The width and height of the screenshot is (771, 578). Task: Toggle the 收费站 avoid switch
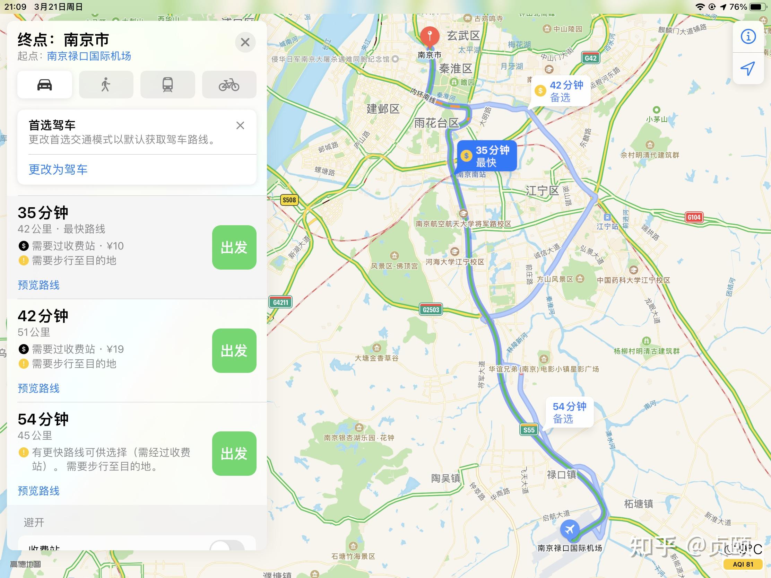pos(227,545)
